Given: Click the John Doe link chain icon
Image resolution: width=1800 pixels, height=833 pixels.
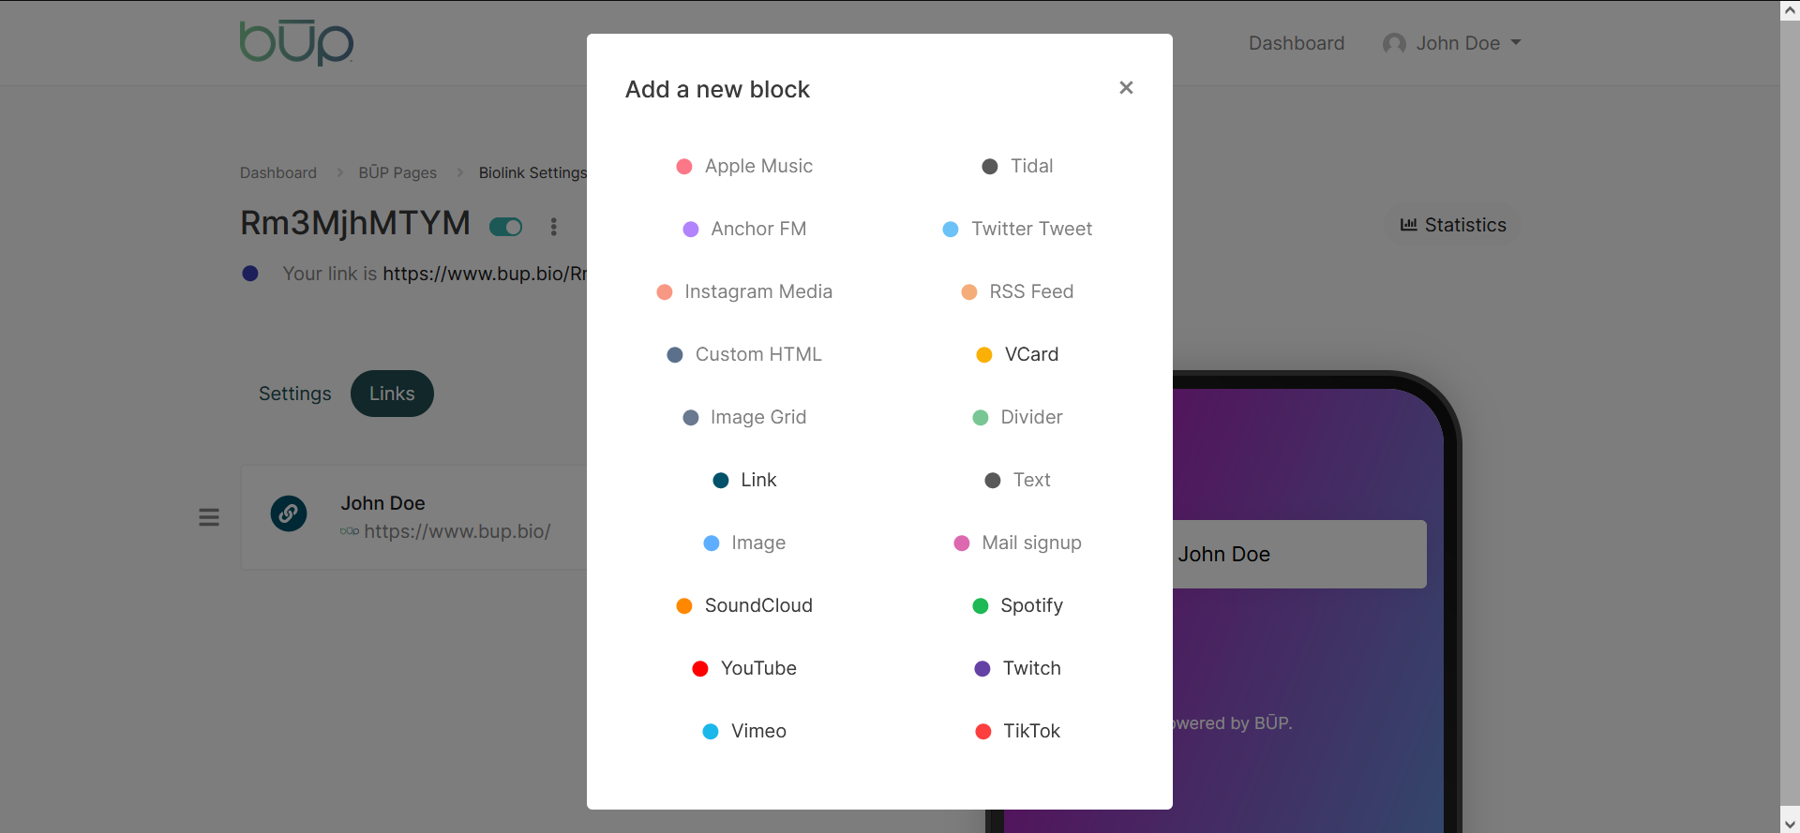Looking at the screenshot, I should (x=289, y=513).
